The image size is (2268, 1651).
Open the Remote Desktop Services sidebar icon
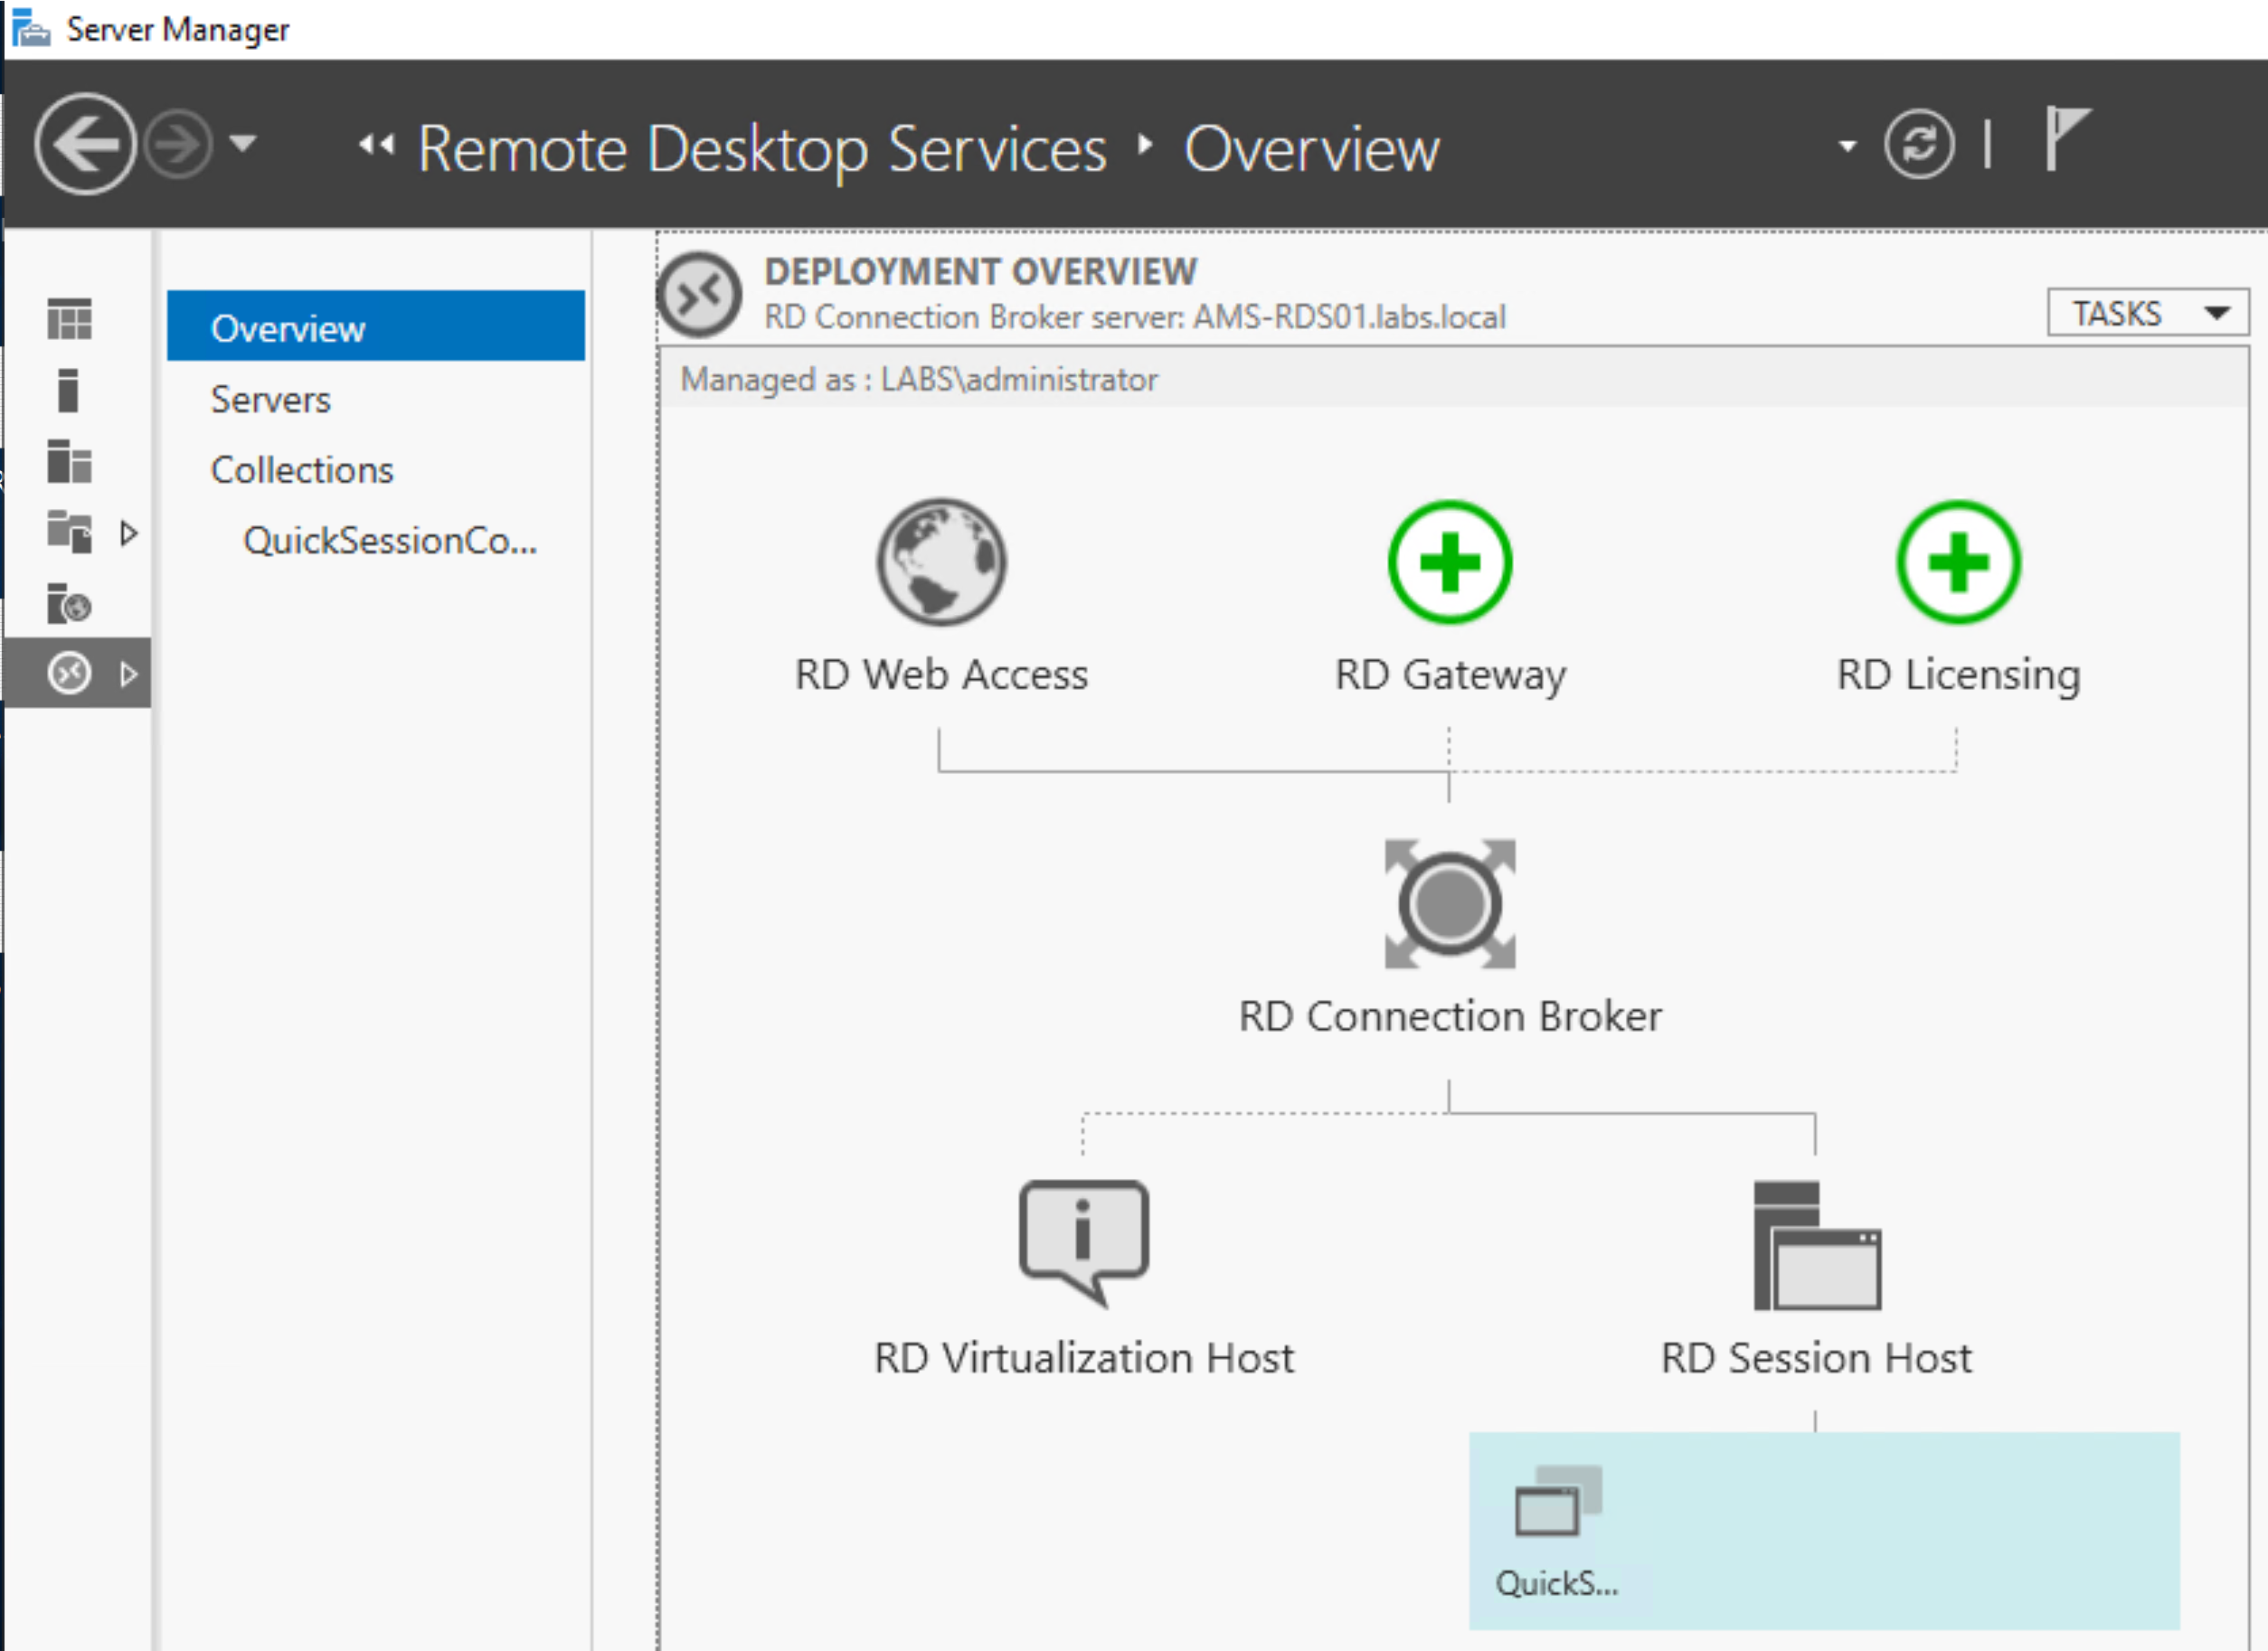click(68, 672)
